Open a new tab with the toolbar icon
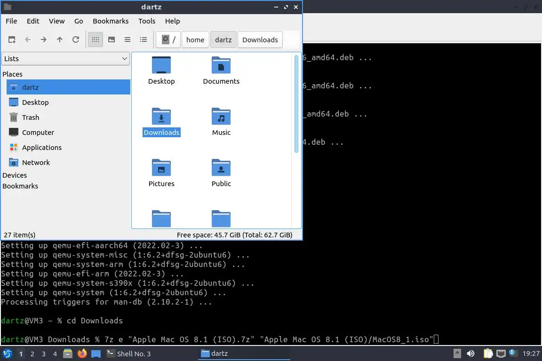 point(12,40)
